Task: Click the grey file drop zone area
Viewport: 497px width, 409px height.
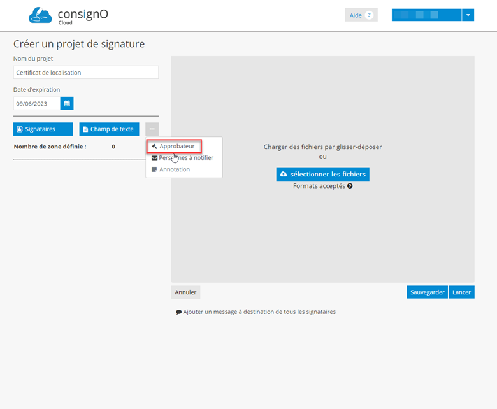Action: pos(322,236)
